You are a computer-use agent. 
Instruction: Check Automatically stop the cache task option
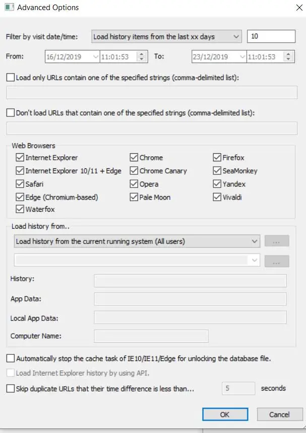(x=11, y=359)
